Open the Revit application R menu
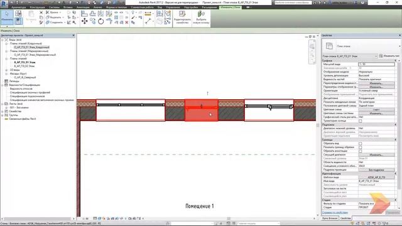The width and height of the screenshot is (402, 226). 4,4
